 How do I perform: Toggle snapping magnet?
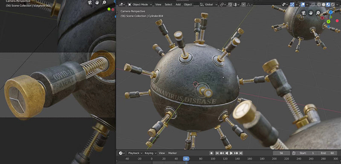tap(230, 4)
